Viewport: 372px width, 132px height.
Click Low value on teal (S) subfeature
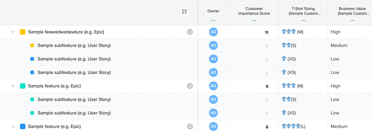click(x=335, y=99)
